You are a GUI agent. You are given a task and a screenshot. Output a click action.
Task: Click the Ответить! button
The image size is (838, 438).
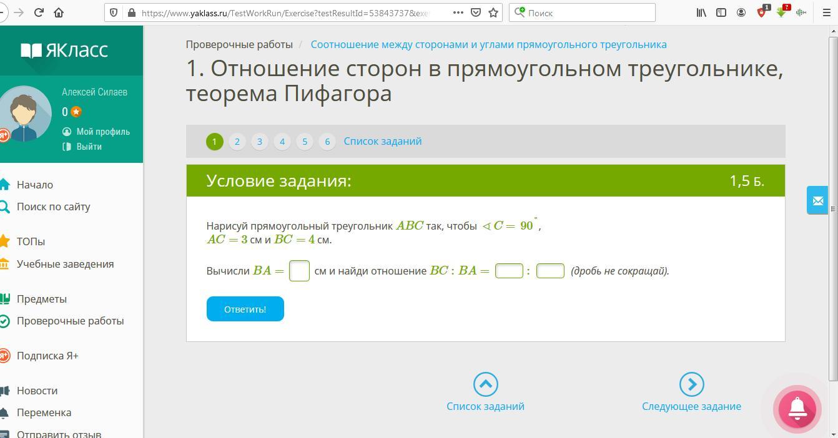pyautogui.click(x=245, y=309)
